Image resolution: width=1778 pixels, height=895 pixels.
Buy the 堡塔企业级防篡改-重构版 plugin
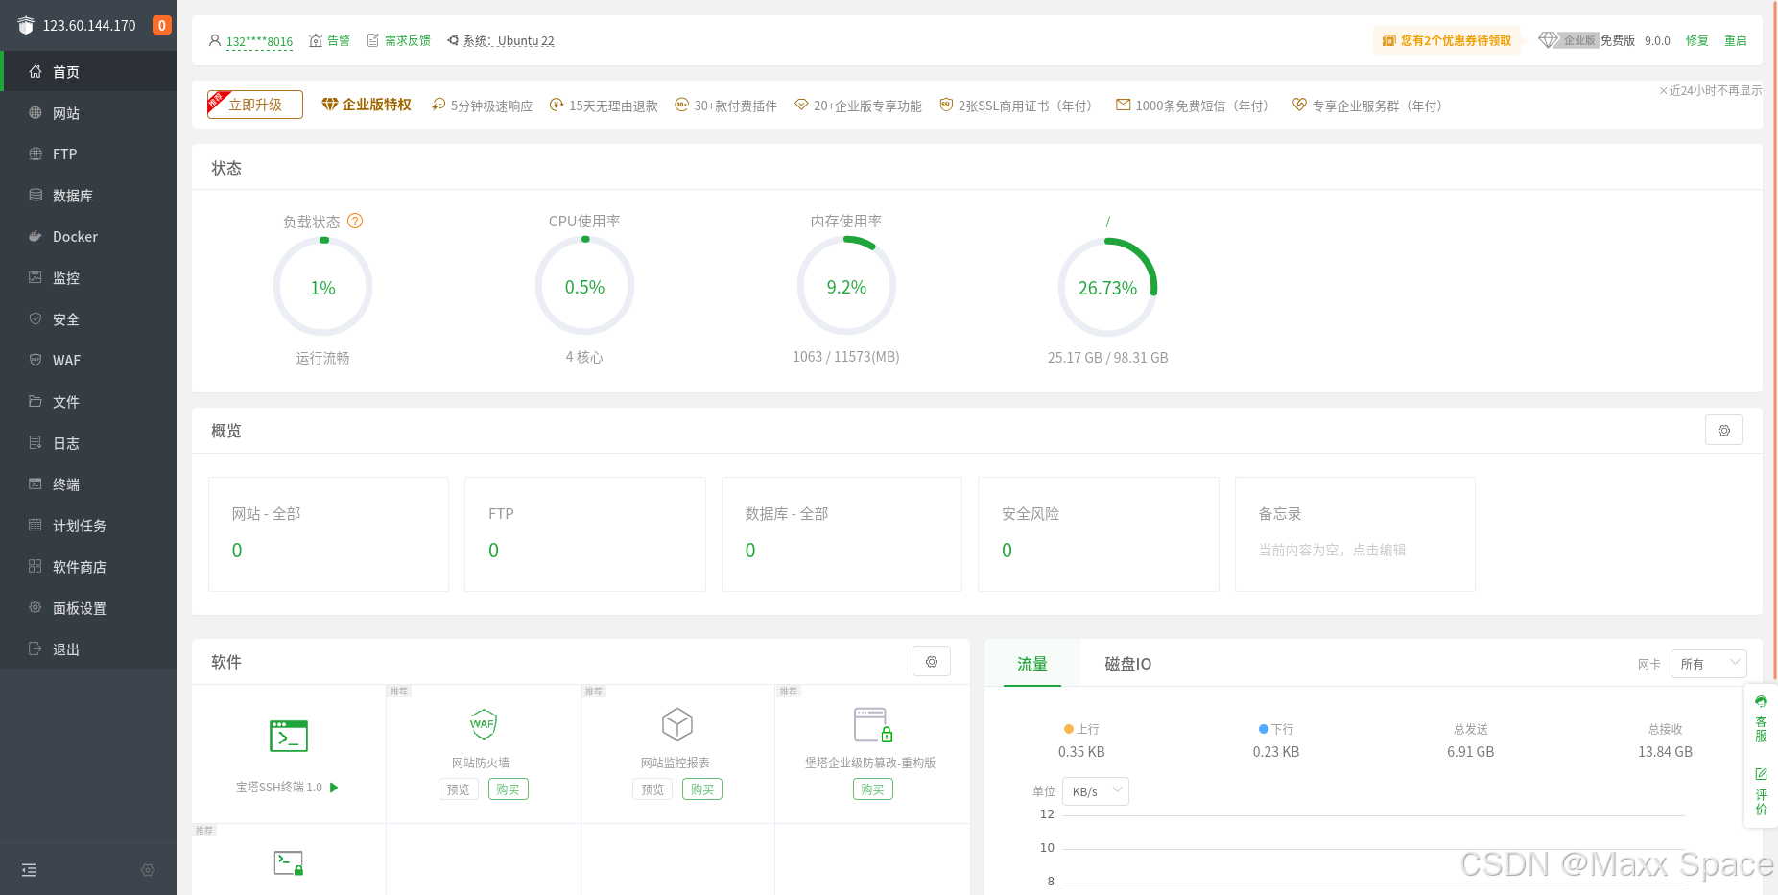coord(873,789)
